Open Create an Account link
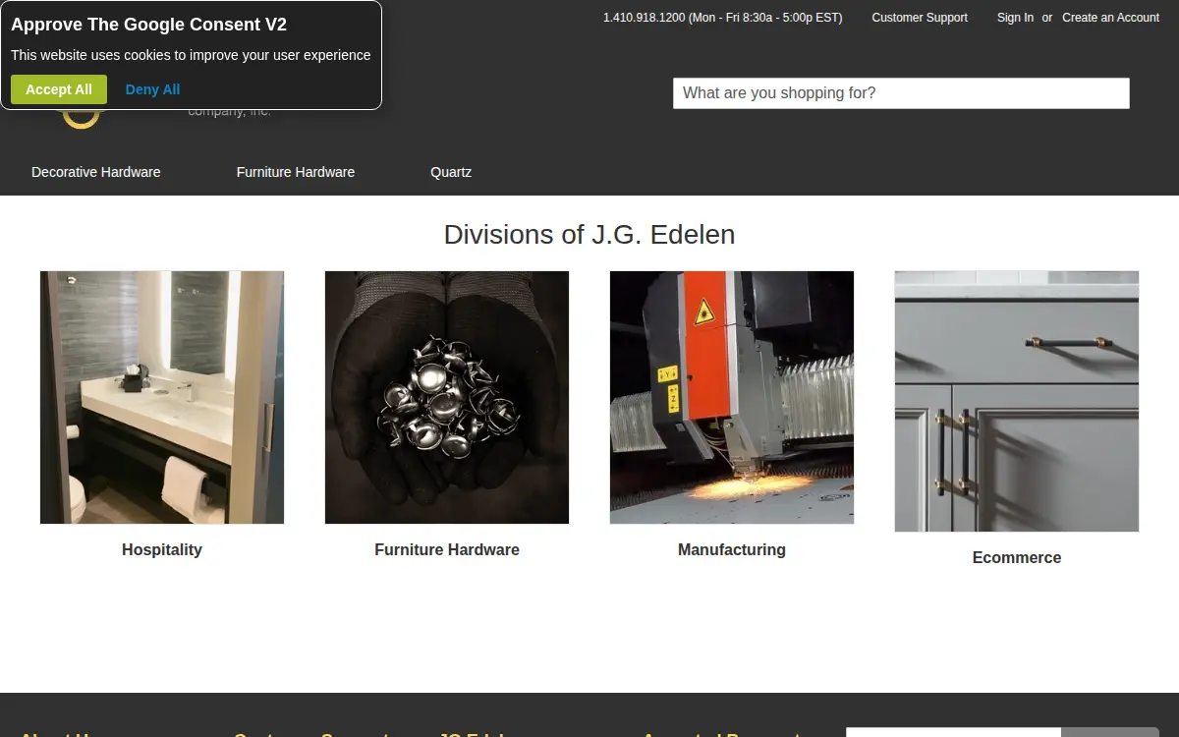Screen dimensions: 1179x737 point(1110,18)
